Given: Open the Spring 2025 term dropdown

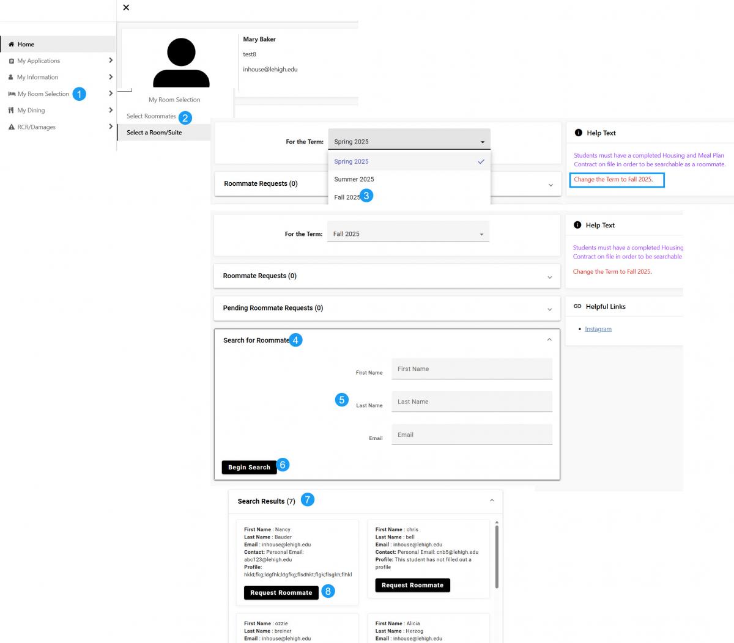Looking at the screenshot, I should (409, 142).
